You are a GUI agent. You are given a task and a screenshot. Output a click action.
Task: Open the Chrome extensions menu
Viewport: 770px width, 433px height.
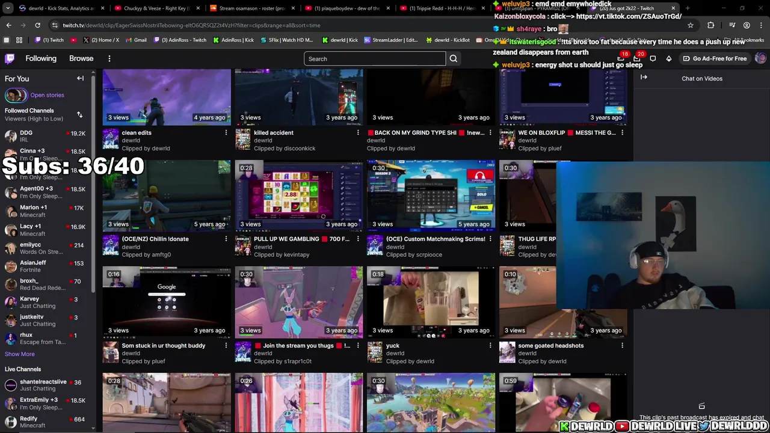pyautogui.click(x=711, y=25)
